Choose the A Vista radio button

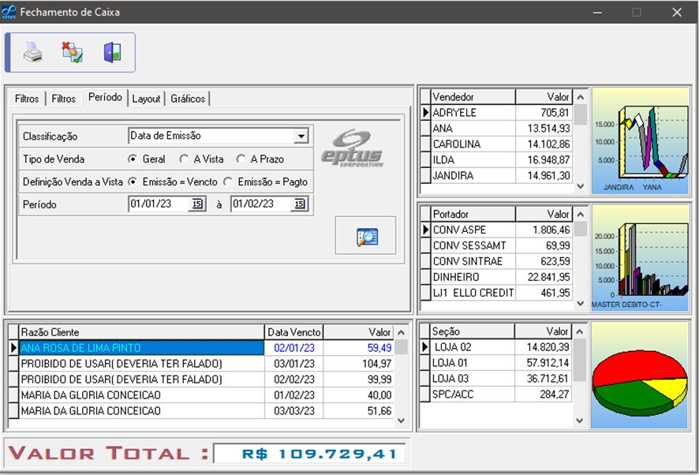[x=184, y=159]
